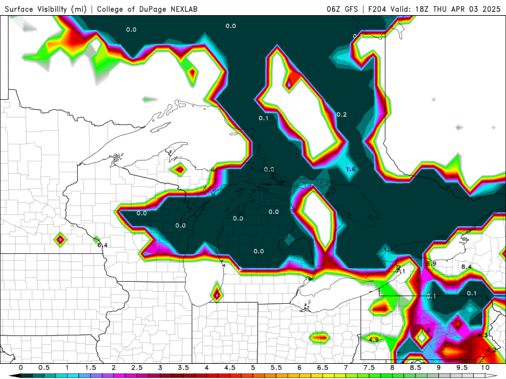Click the 3 label on the color legend
506x379 pixels.
point(160,368)
